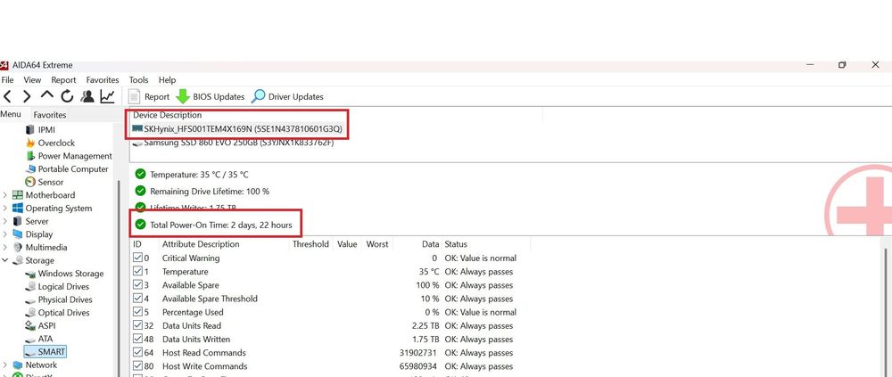Viewport: 892px width, 377px height.
Task: Uncheck the Host Read Commands checkbox
Action: click(137, 353)
